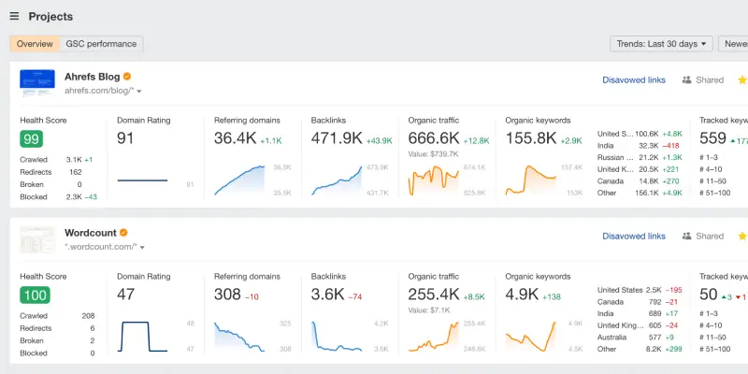Click the Wordcount Backlinks 3.6K value
Screen dimensions: 748x374
pos(327,295)
